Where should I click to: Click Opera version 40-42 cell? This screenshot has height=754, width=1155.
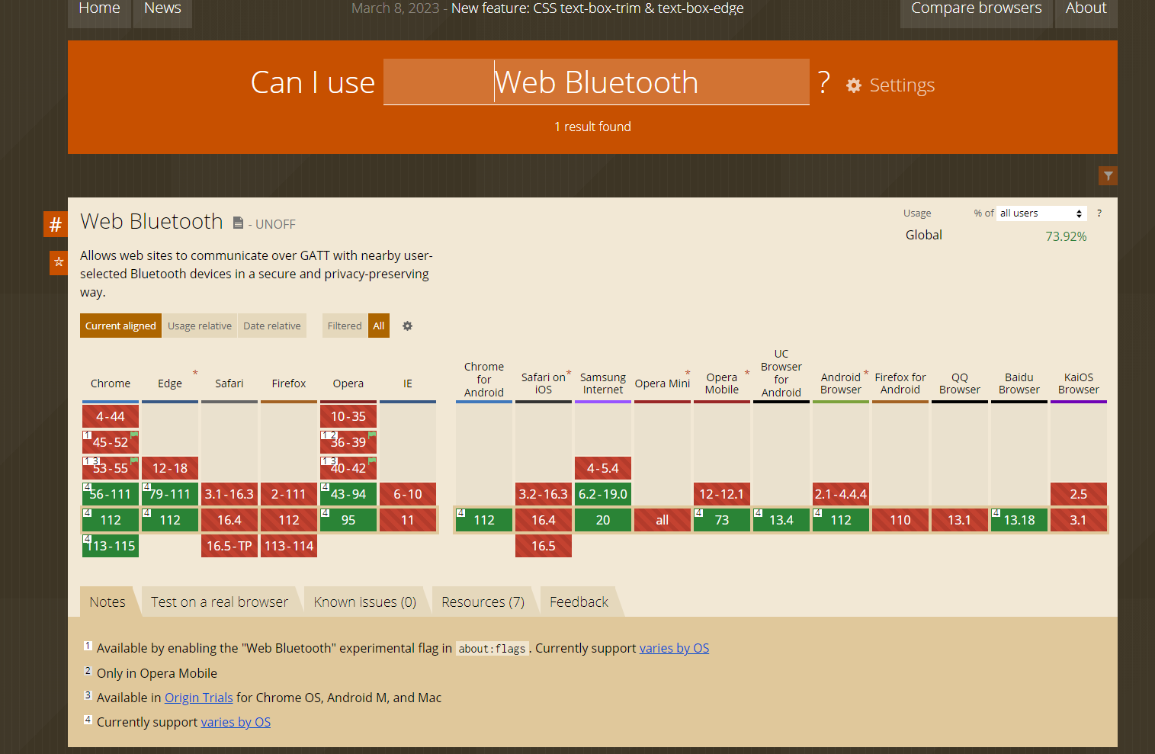click(x=348, y=468)
